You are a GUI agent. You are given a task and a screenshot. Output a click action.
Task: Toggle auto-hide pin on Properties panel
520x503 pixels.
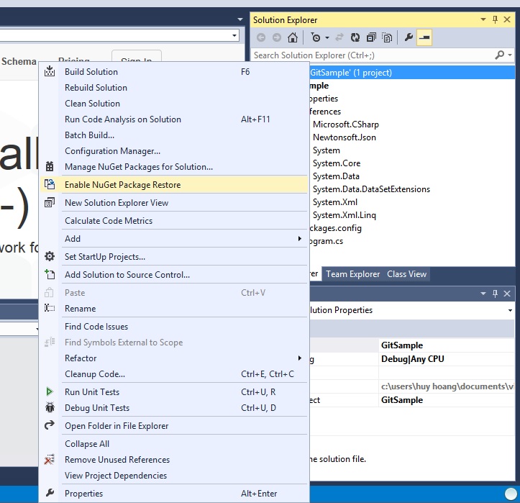pos(495,294)
